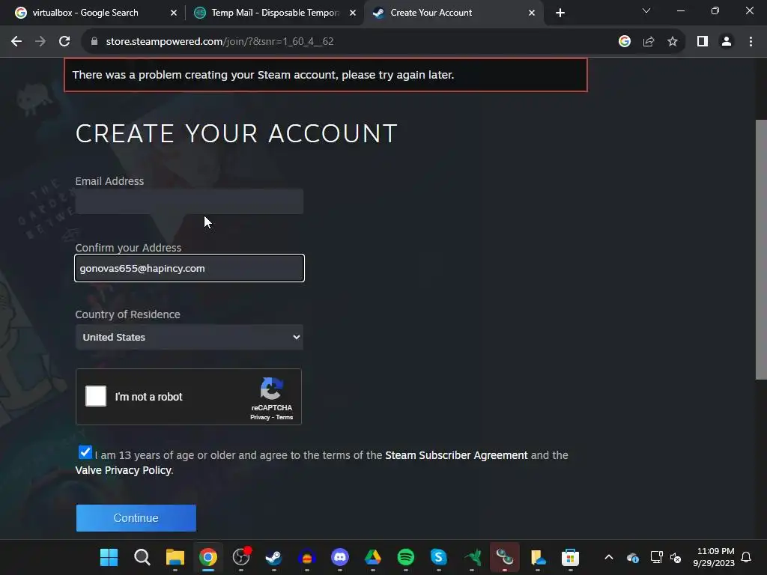Open Microsoft Store from the taskbar

click(570, 557)
